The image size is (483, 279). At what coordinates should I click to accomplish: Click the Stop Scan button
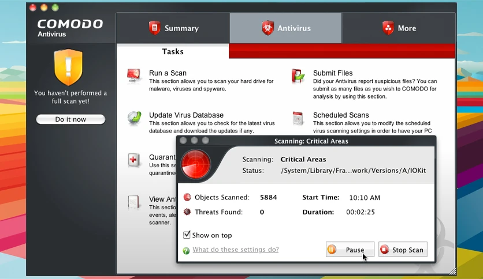point(403,250)
